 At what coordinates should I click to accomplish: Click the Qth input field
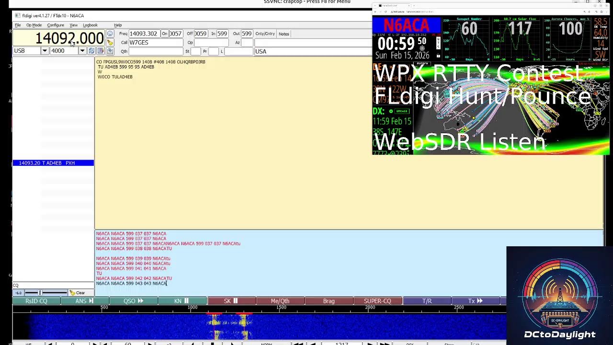pos(156,51)
